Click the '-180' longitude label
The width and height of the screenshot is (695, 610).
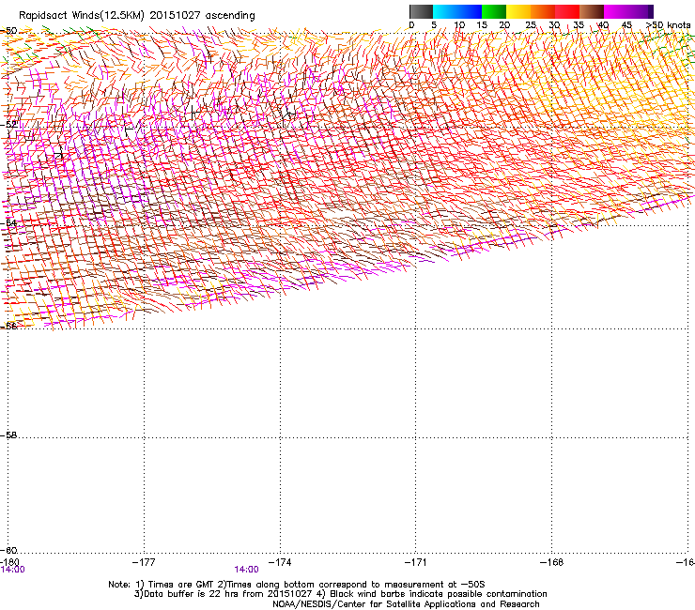point(9,562)
